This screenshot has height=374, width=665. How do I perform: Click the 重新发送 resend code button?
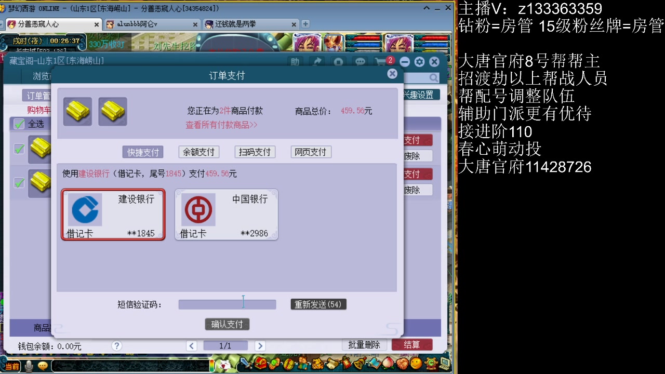click(x=318, y=304)
